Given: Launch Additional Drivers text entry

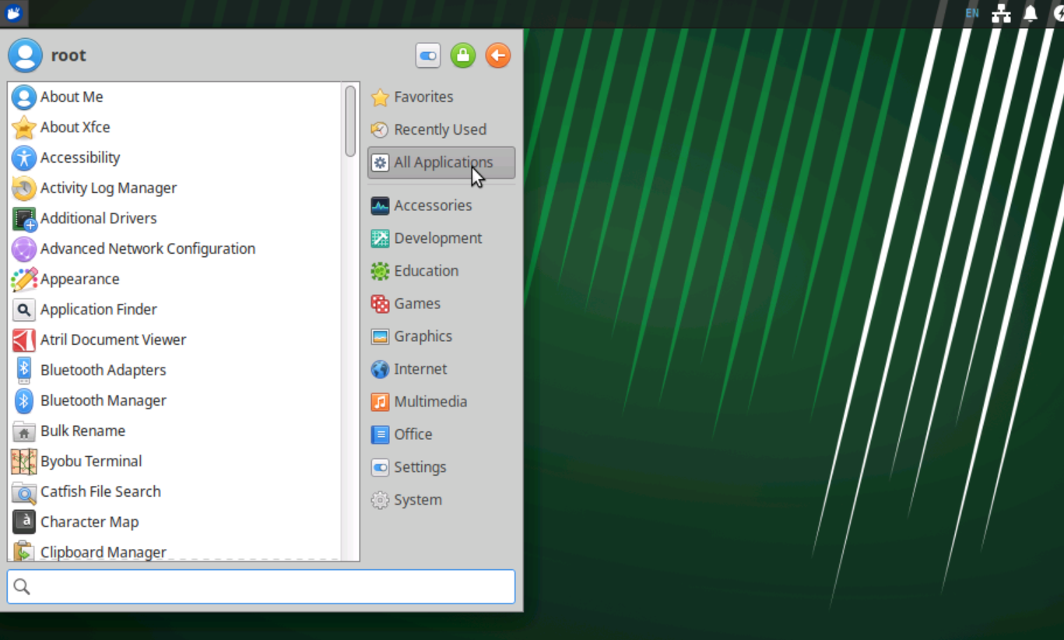Looking at the screenshot, I should click(98, 219).
